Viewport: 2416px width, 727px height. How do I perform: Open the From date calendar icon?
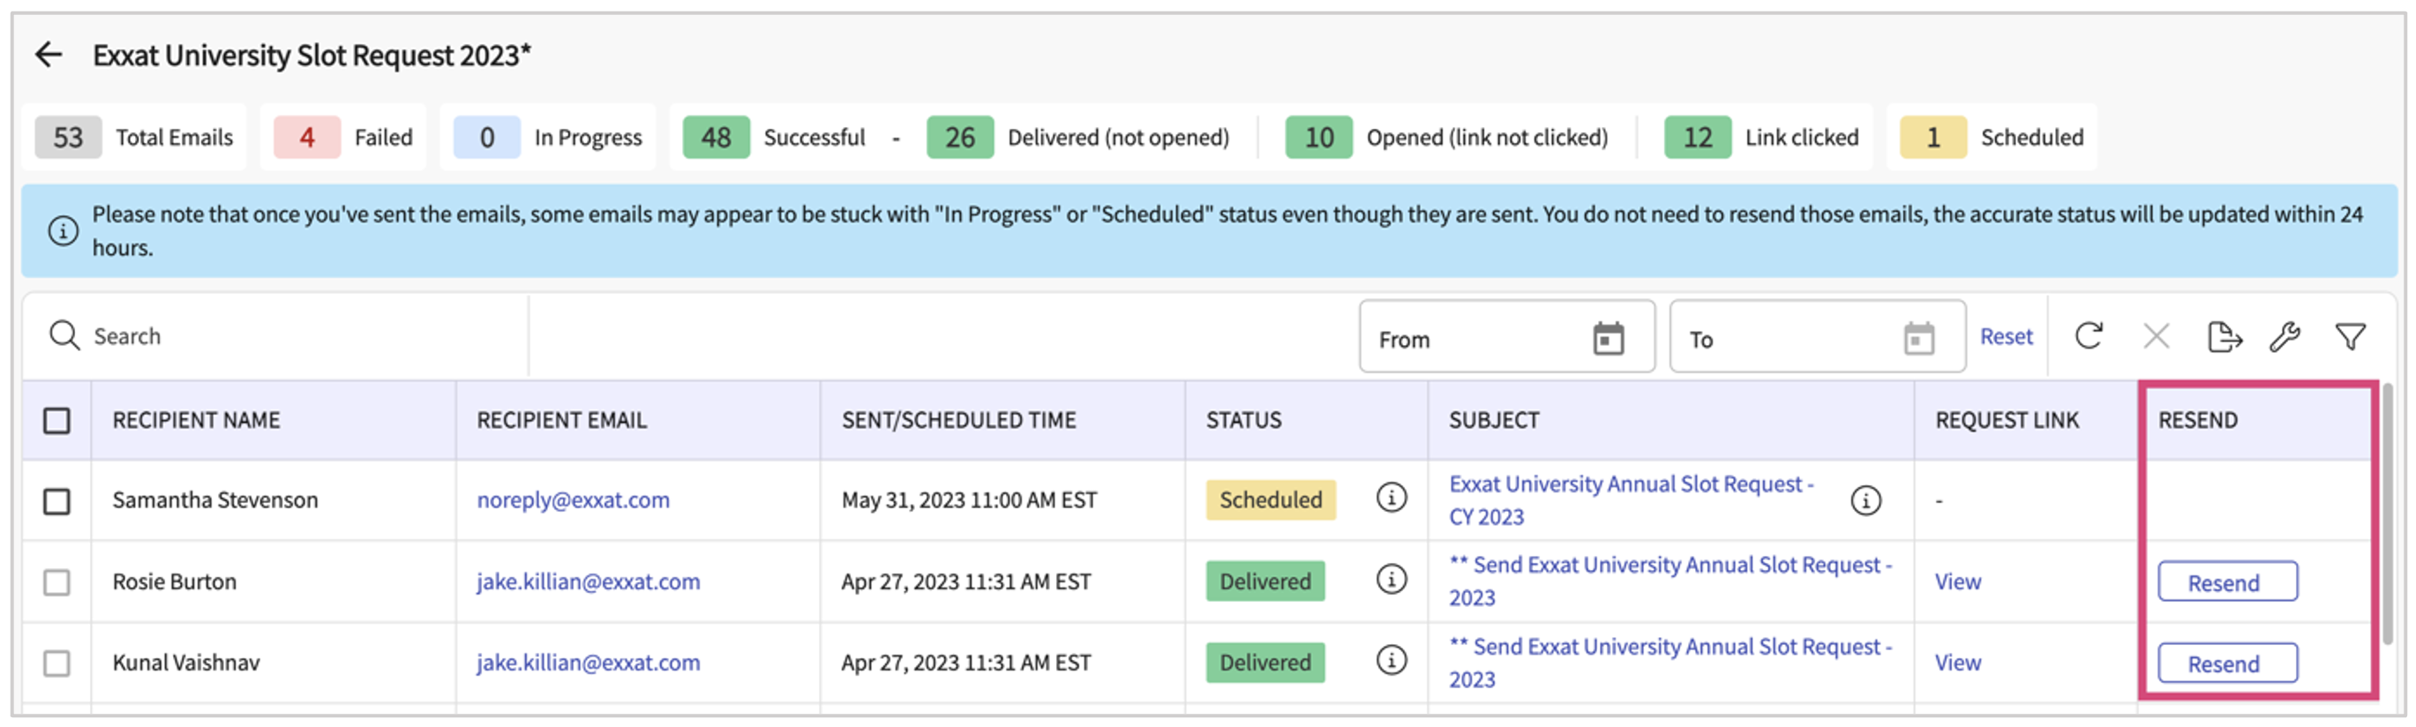pyautogui.click(x=1608, y=338)
